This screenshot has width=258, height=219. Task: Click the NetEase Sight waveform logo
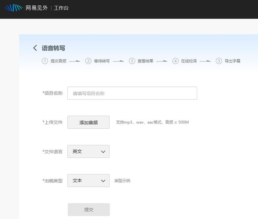click(x=13, y=8)
